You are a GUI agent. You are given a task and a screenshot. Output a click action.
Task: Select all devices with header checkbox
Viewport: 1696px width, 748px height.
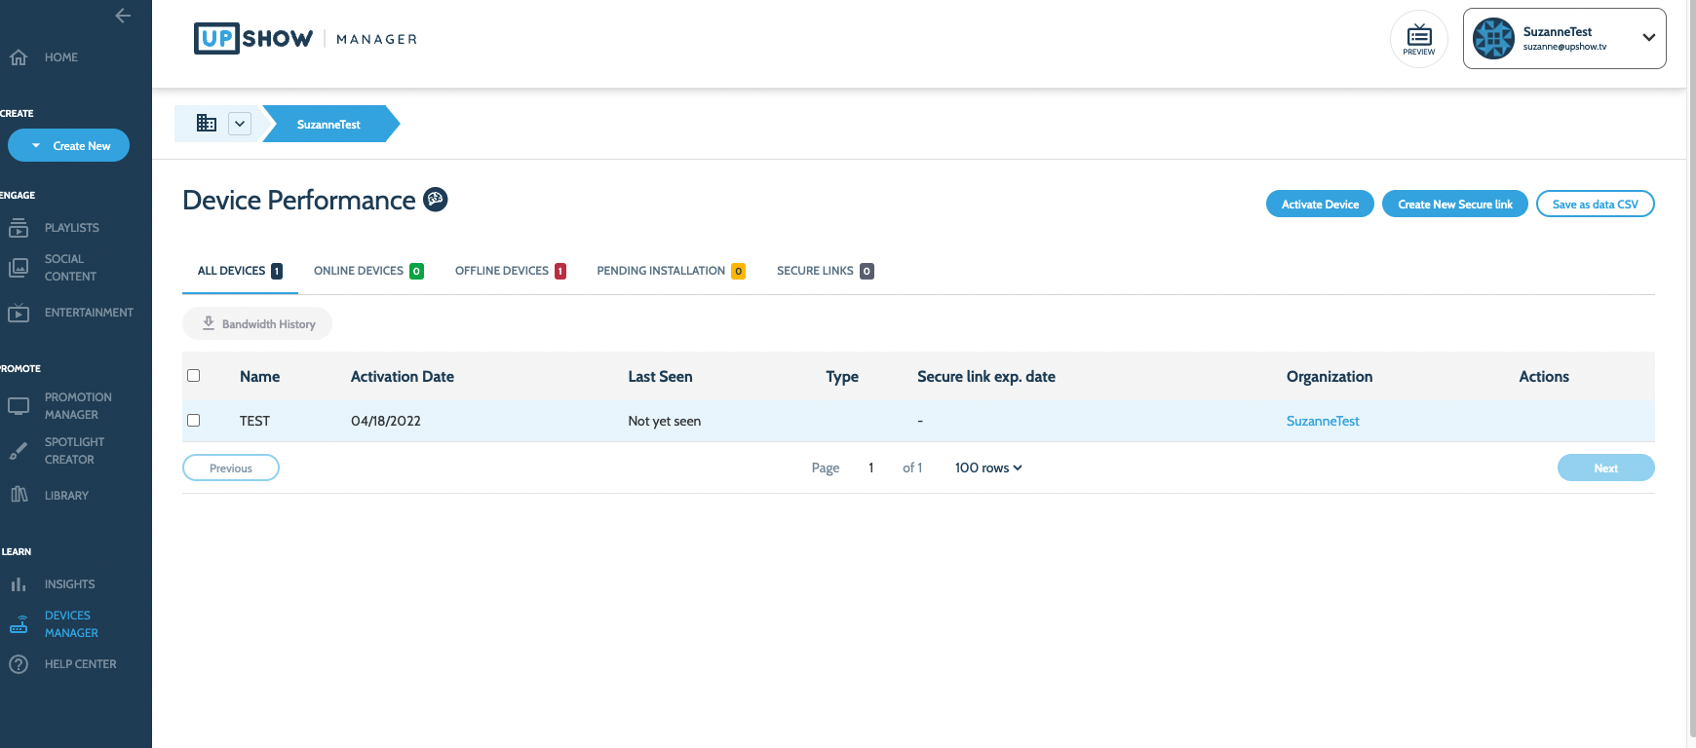point(194,376)
